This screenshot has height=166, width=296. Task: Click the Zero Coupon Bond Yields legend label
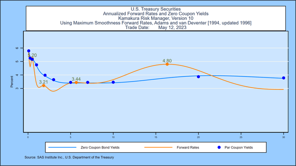coord(100,148)
